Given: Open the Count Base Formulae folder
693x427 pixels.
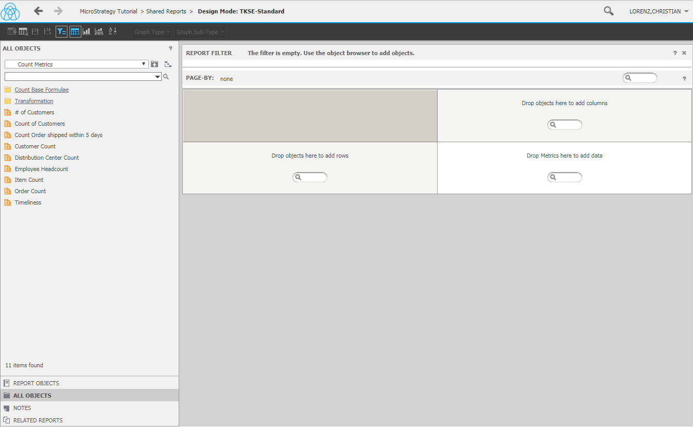Looking at the screenshot, I should click(42, 90).
